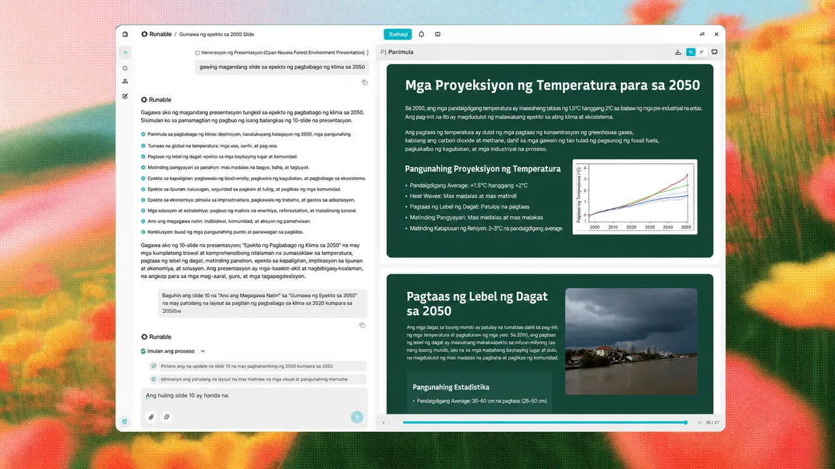
Task: Click the 'Pangunahing Estadistika' subheading
Action: (451, 387)
